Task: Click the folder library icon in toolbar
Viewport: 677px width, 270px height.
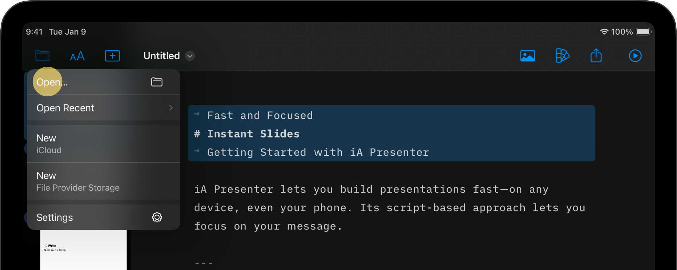Action: pos(42,56)
